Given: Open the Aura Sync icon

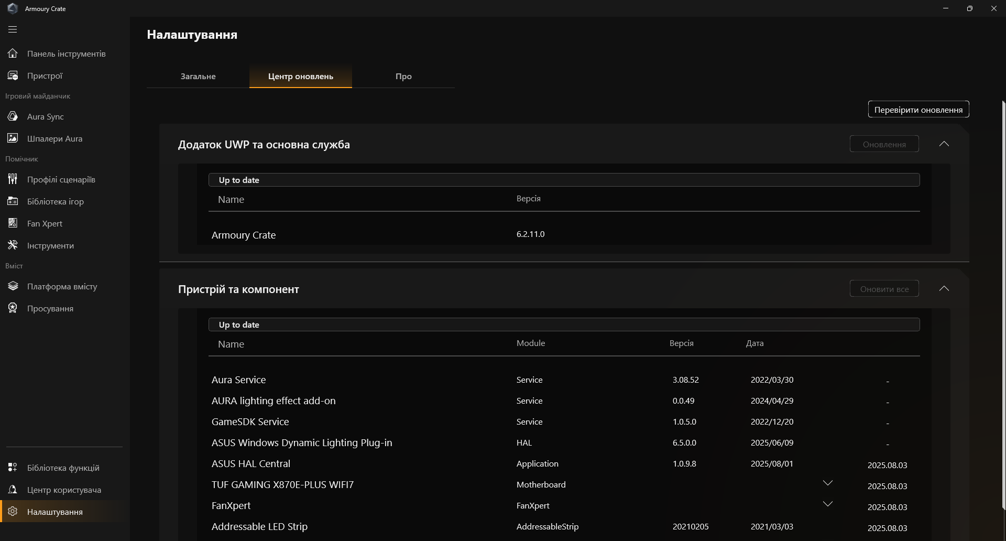Looking at the screenshot, I should (x=13, y=116).
